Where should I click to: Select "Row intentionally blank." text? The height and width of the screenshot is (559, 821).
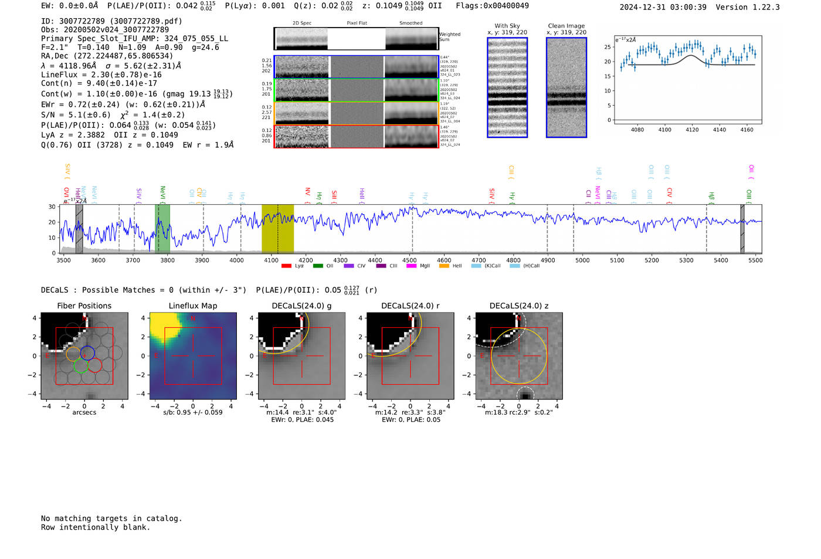pos(96,527)
